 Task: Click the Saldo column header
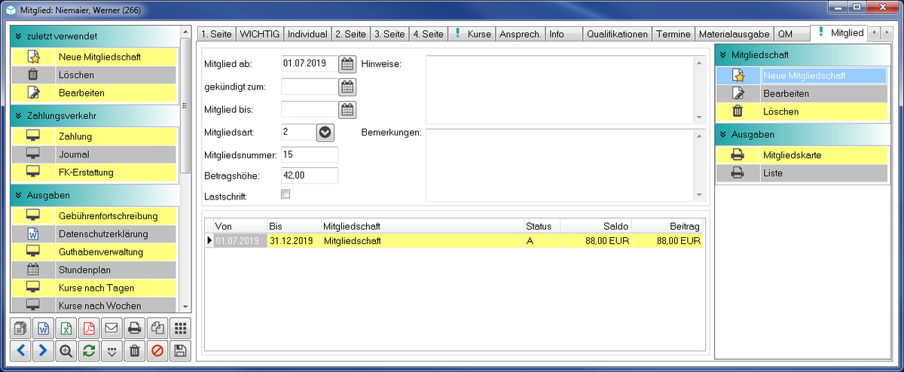(594, 226)
